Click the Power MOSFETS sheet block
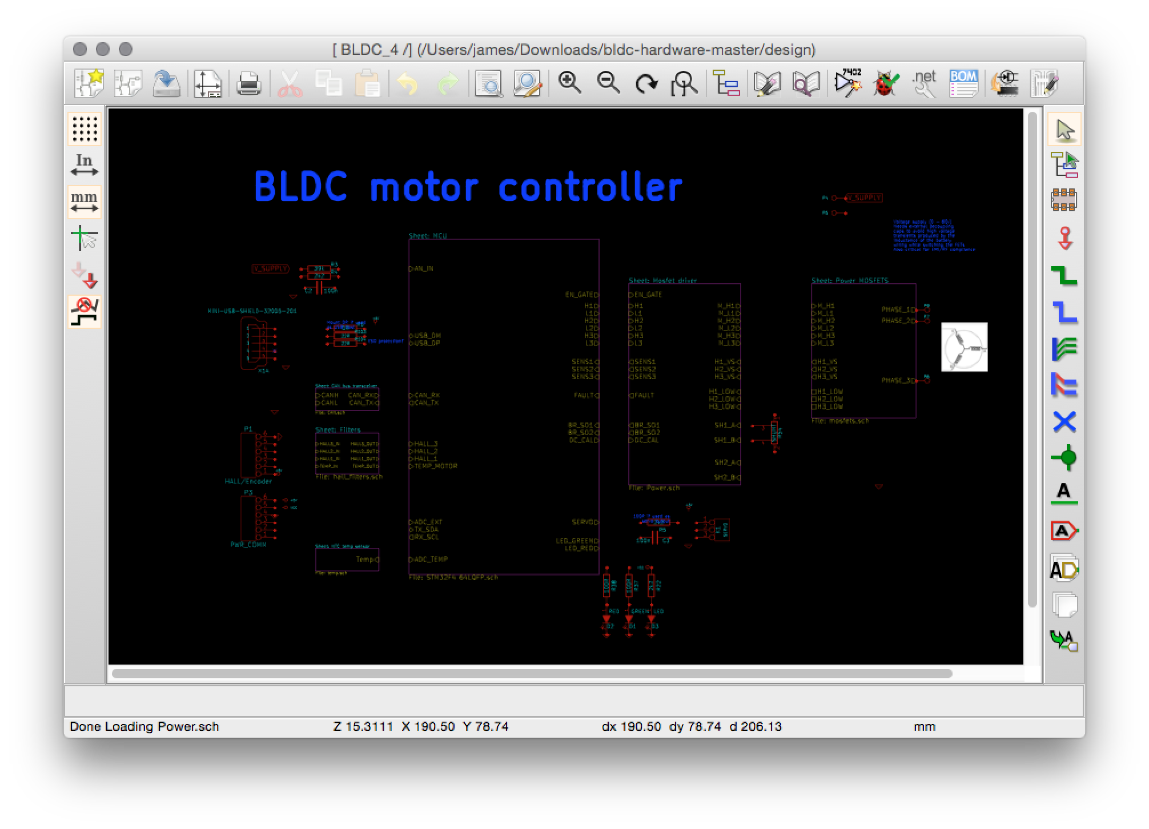This screenshot has height=829, width=1149. click(x=864, y=351)
